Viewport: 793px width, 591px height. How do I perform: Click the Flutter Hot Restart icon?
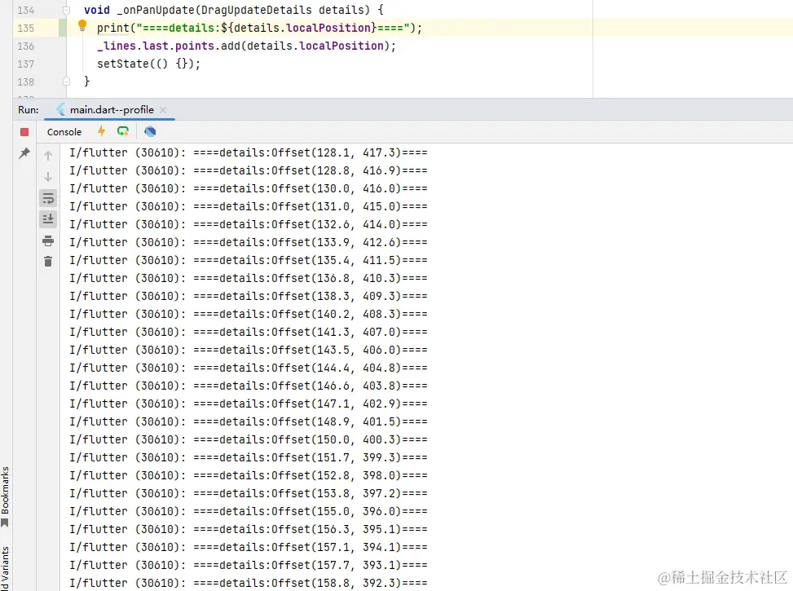123,131
